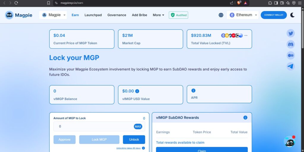Click the Audited badge
This screenshot has width=304, height=152.
178,15
